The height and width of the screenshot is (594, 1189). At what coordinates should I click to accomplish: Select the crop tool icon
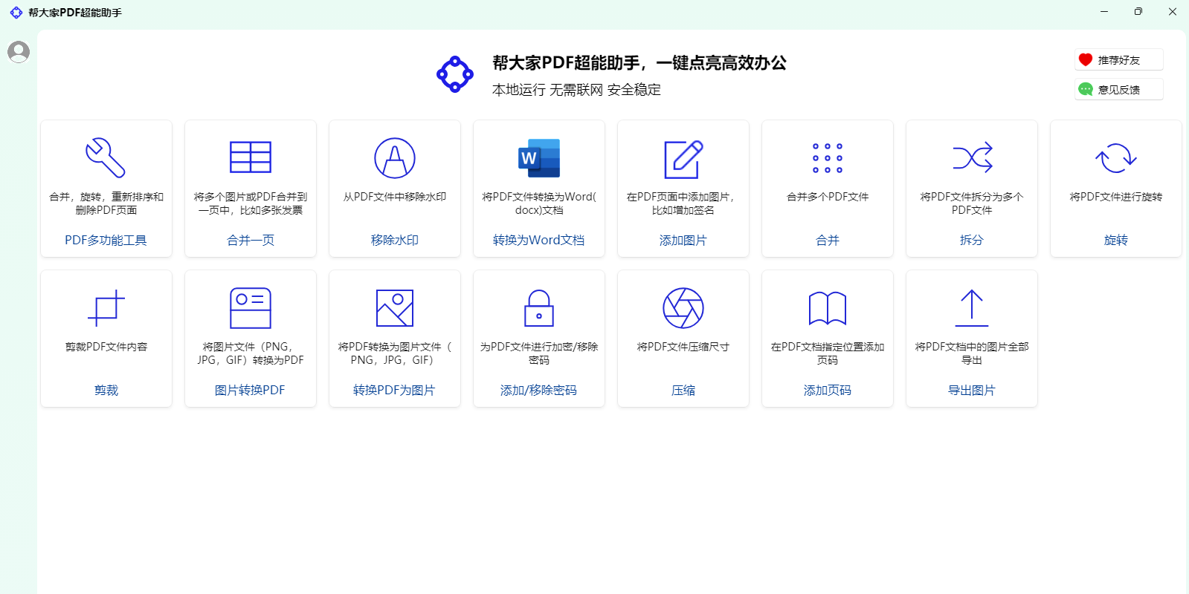(106, 308)
